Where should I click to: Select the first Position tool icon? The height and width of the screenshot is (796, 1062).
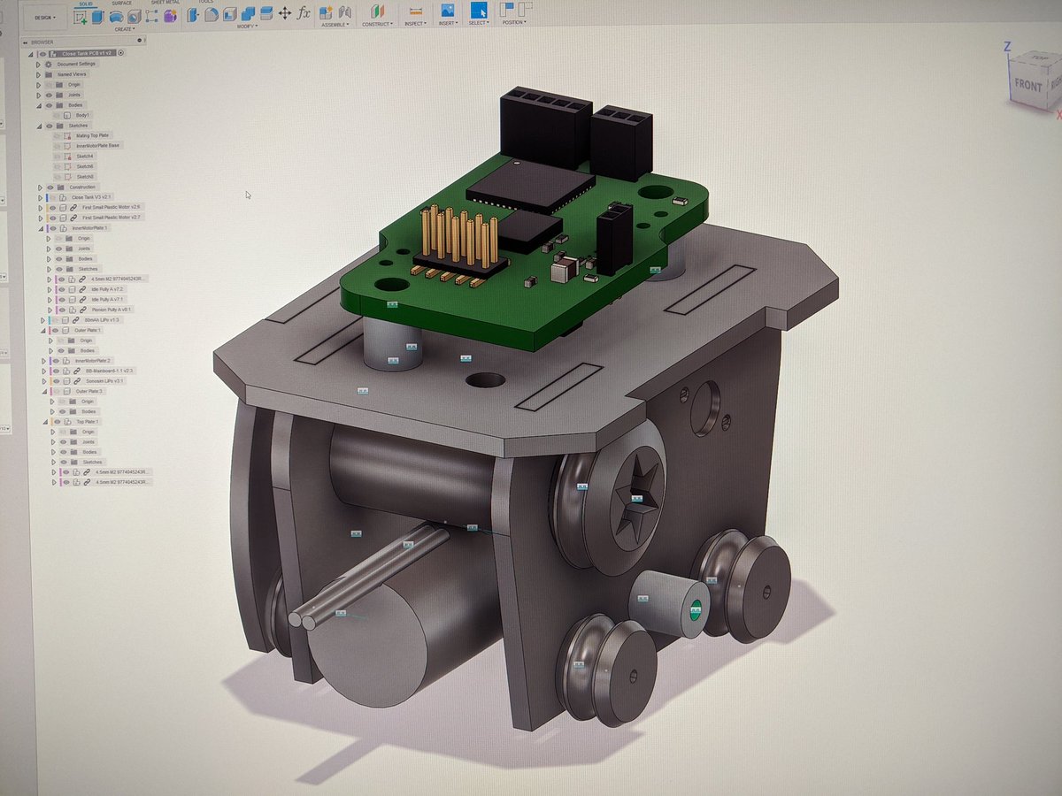(x=507, y=9)
